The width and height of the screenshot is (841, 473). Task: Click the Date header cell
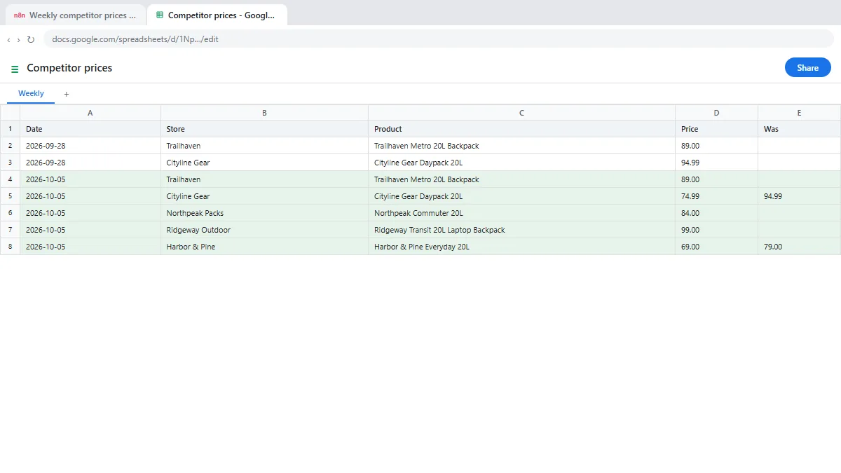[x=90, y=129]
